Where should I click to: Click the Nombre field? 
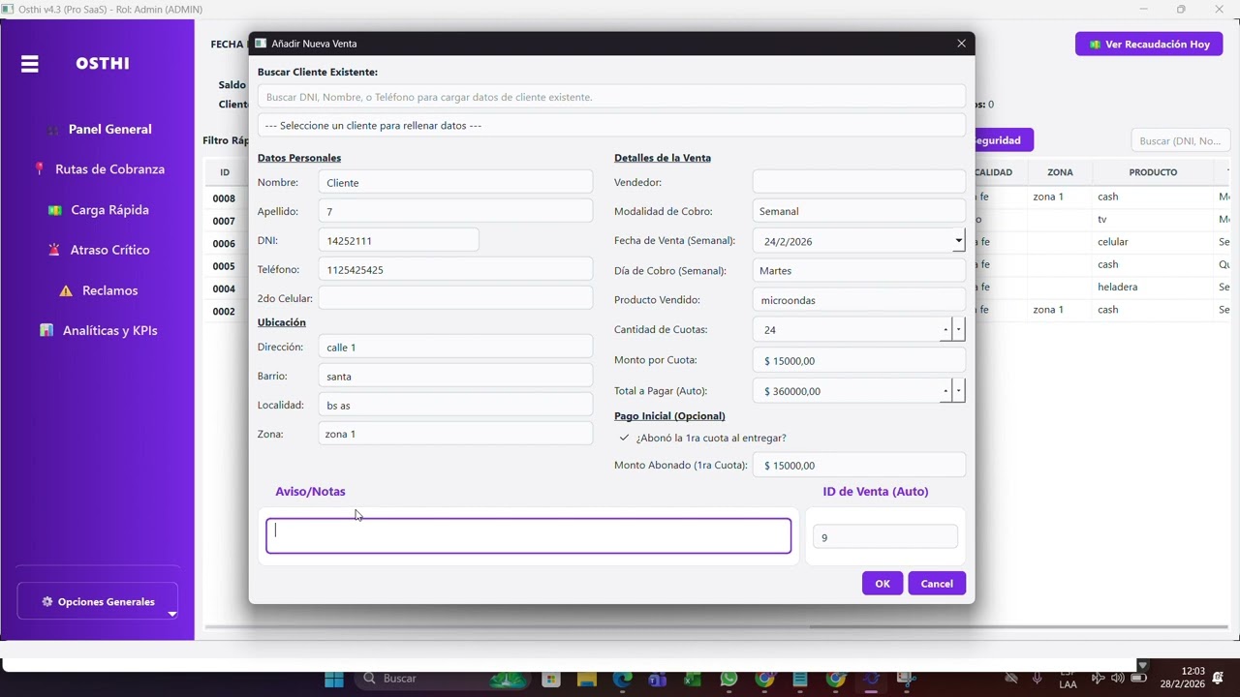click(x=455, y=182)
